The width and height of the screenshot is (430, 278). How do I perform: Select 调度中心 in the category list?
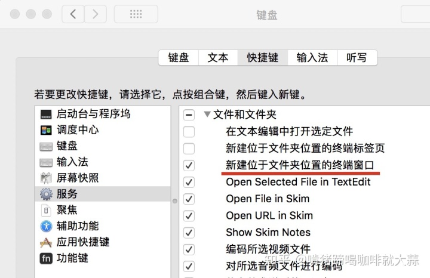[103, 130]
